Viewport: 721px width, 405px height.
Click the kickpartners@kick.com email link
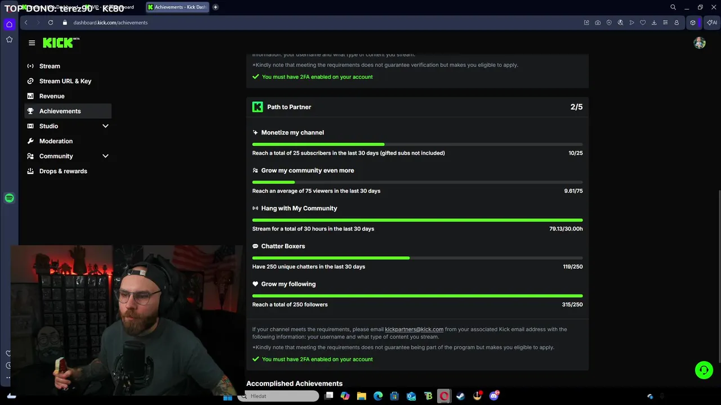(414, 329)
